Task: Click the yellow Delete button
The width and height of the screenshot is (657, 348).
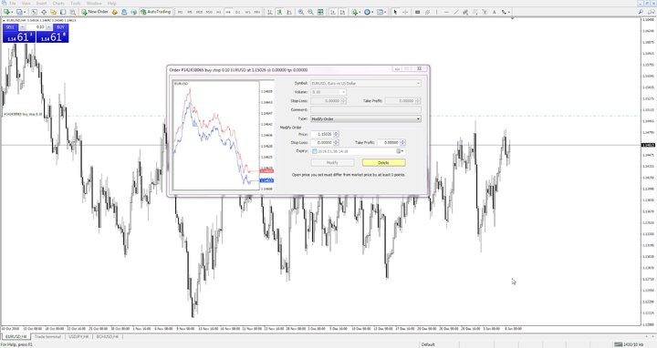Action: point(383,163)
